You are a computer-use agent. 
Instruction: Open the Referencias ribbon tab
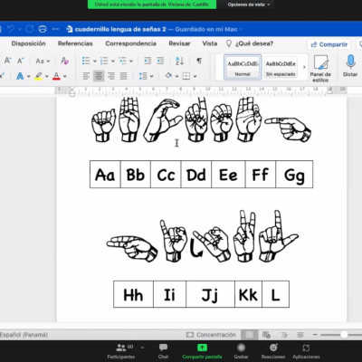pos(75,43)
